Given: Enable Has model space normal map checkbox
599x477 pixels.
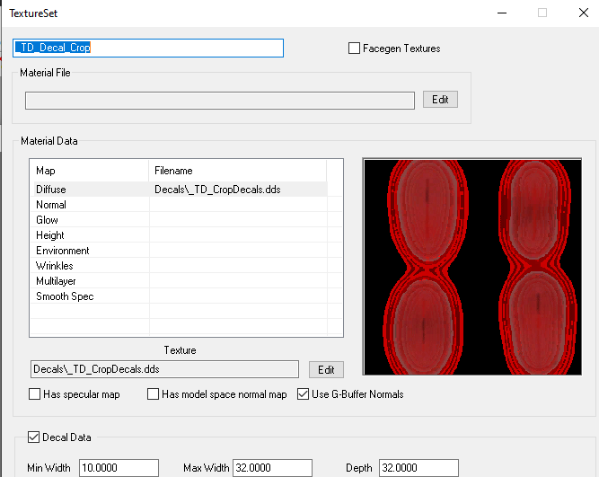Looking at the screenshot, I should click(x=154, y=394).
